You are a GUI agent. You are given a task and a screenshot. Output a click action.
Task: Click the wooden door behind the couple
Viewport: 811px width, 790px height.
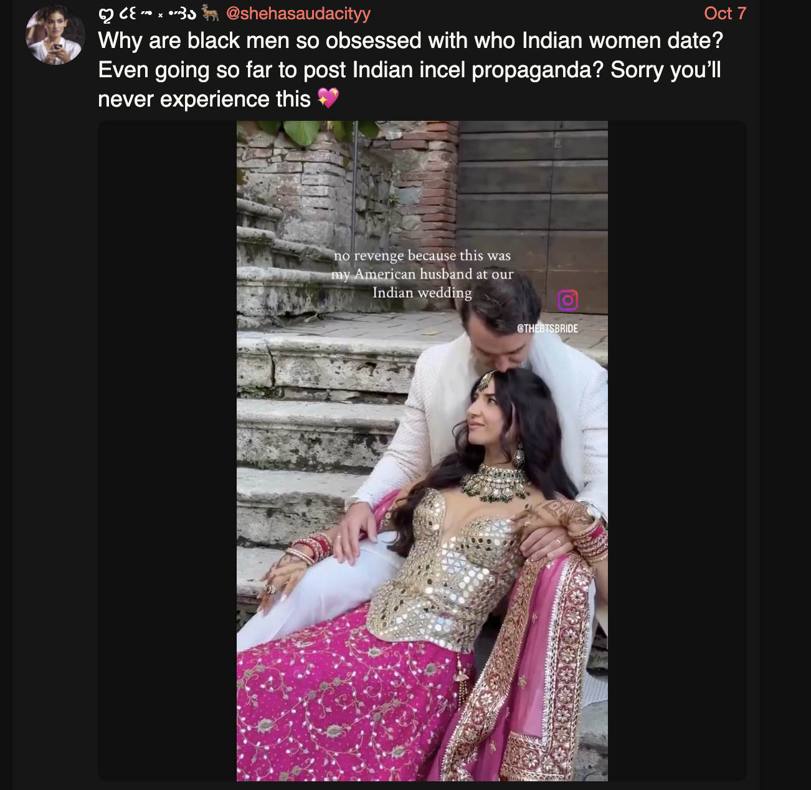pyautogui.click(x=533, y=212)
